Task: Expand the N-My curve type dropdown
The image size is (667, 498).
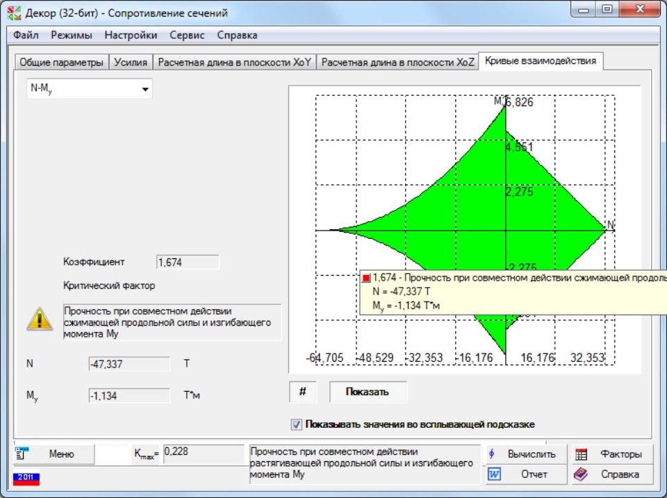Action: [x=145, y=89]
